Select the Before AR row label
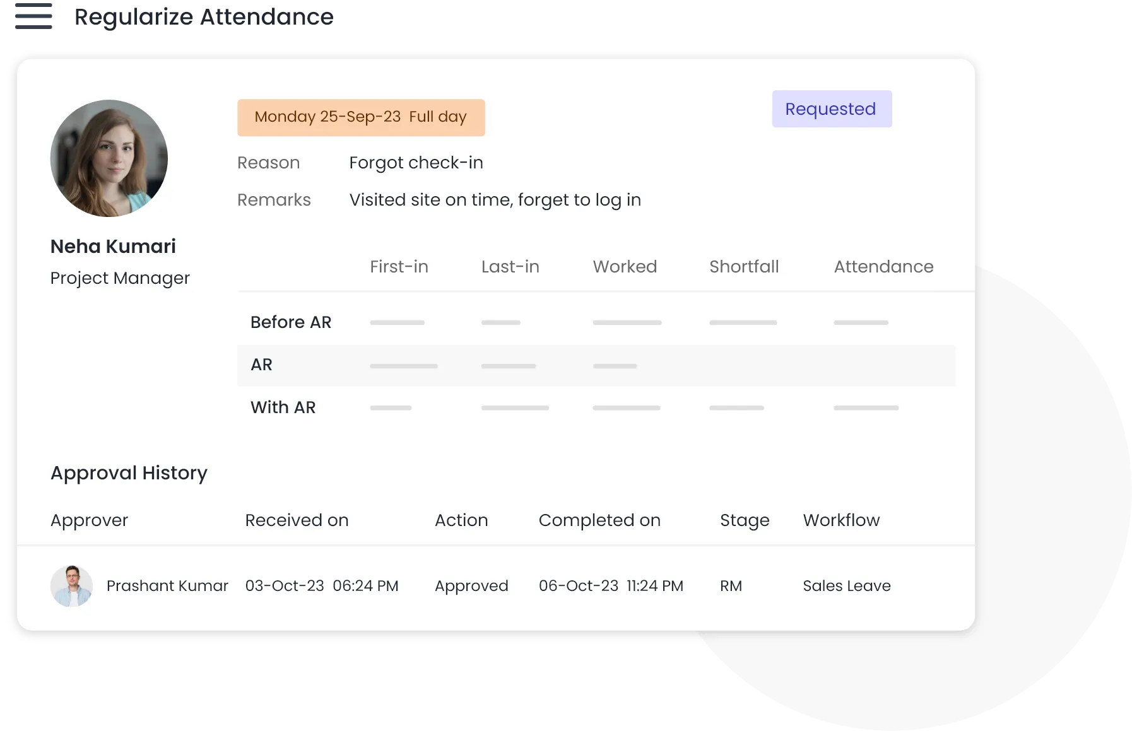The image size is (1132, 731). pos(291,322)
